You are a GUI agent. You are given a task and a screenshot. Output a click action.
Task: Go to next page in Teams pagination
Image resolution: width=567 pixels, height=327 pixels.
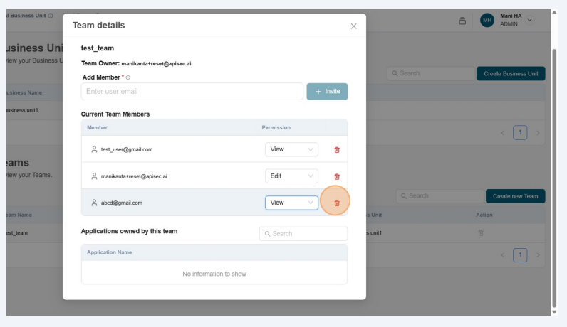[538, 254]
